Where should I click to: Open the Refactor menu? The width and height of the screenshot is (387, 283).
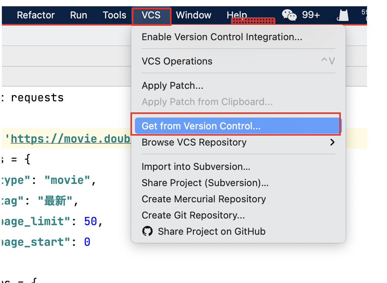tap(36, 15)
